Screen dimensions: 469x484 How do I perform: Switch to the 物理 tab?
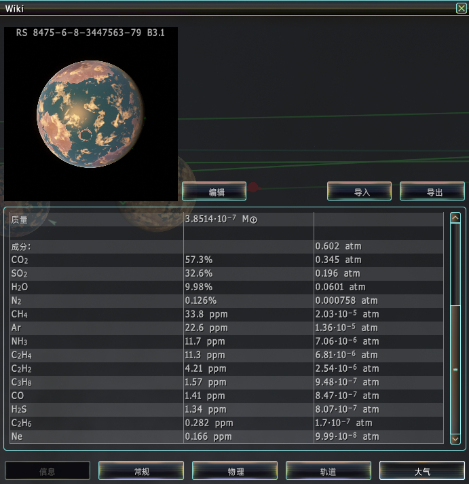235,470
